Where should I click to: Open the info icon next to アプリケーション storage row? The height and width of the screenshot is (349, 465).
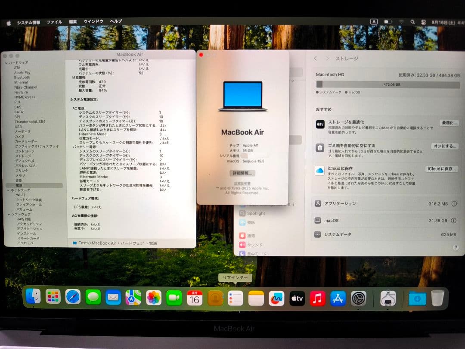pos(455,203)
